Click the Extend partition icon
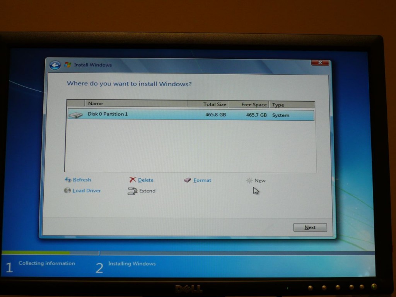Viewport: 396px width, 297px height. pyautogui.click(x=132, y=191)
